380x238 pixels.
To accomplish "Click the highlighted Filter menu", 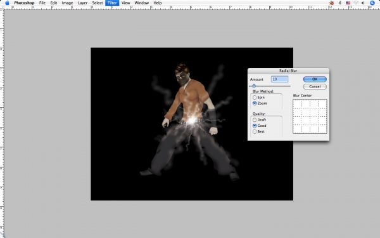I will pyautogui.click(x=112, y=3).
